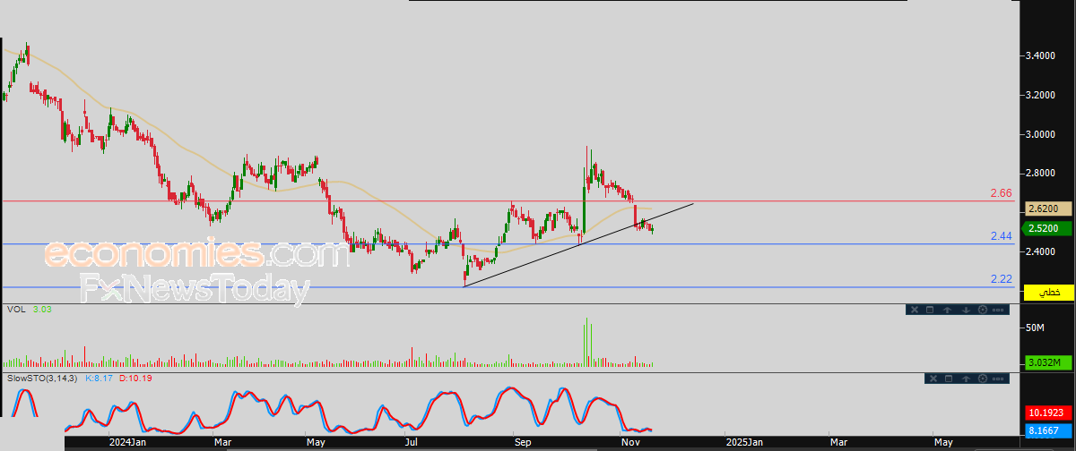Open more options on SlowSTO panel
Image resolution: width=1076 pixels, height=451 pixels.
998,379
